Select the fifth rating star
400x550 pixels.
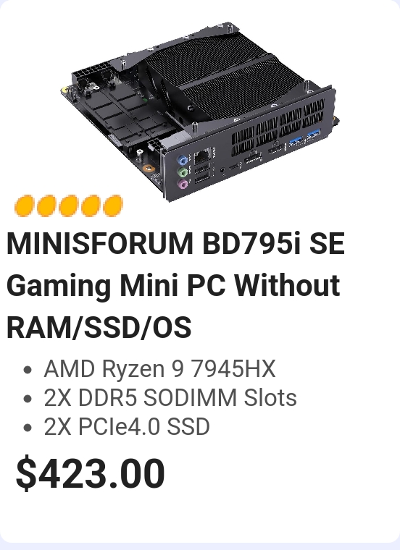point(113,206)
